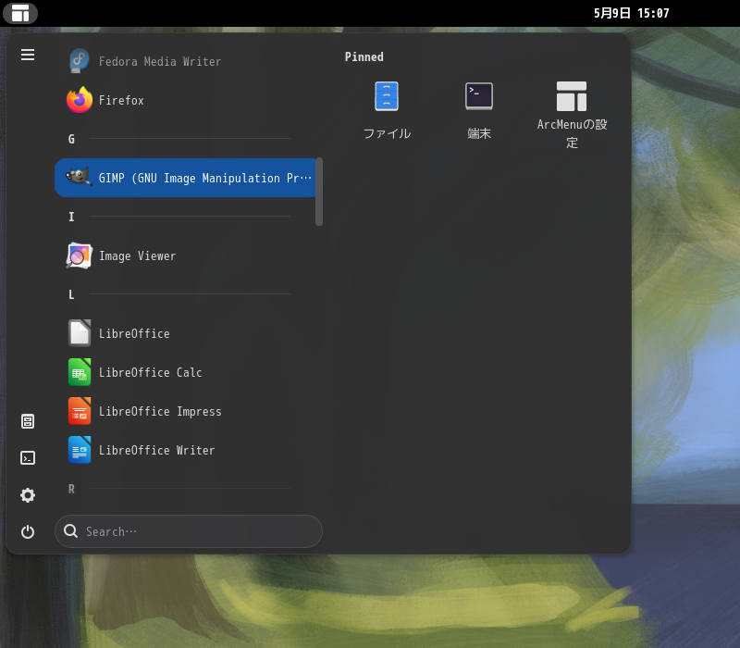740x648 pixels.
Task: Click the terminal shortcut in left sidebar
Action: pyautogui.click(x=28, y=457)
